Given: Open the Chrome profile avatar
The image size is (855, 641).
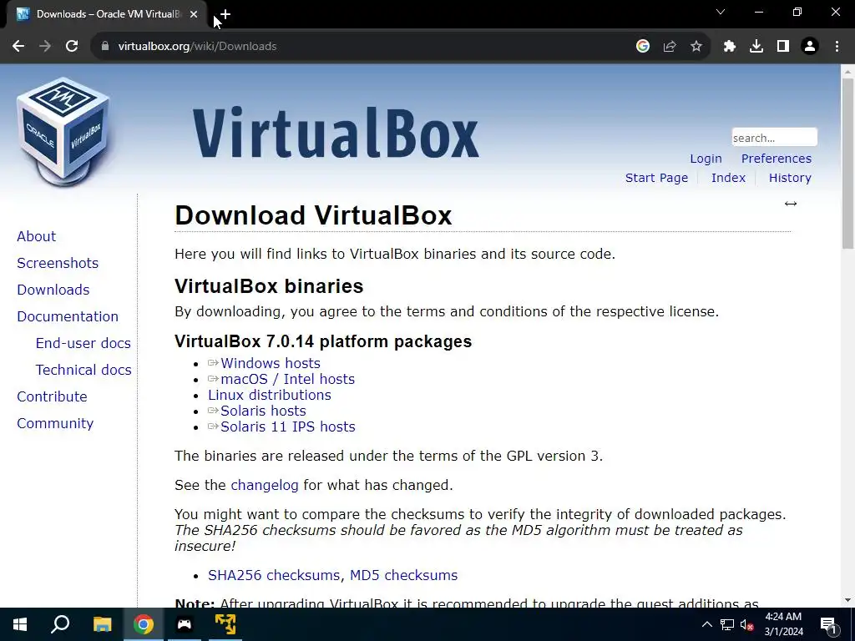Looking at the screenshot, I should click(810, 47).
